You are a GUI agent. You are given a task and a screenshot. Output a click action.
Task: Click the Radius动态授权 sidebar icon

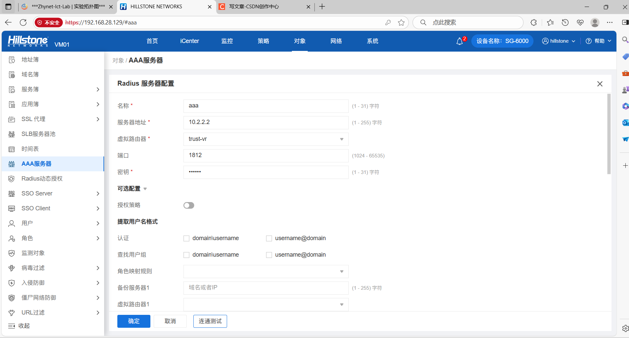pyautogui.click(x=12, y=179)
